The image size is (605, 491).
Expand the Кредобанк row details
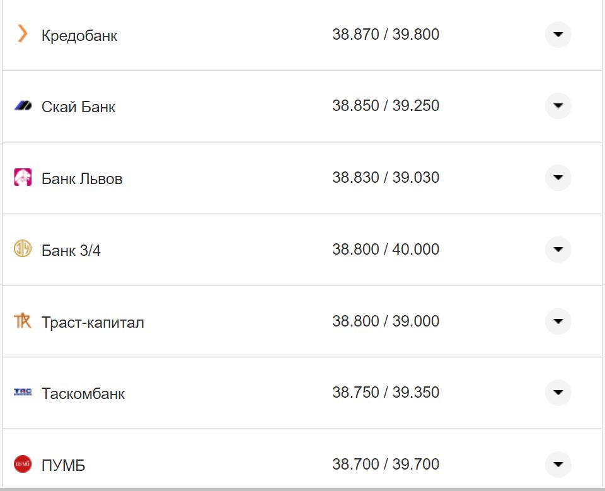click(558, 35)
